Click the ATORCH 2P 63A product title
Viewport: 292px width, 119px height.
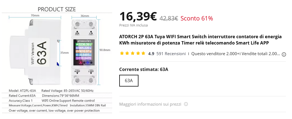pos(200,40)
